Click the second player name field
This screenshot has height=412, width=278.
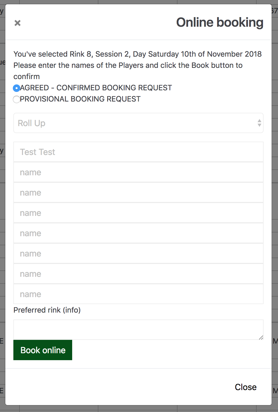point(138,172)
